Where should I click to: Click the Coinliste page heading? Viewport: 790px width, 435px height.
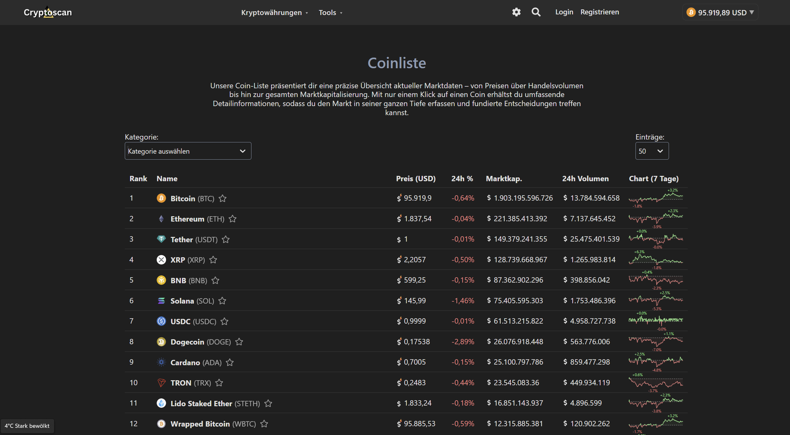point(397,63)
